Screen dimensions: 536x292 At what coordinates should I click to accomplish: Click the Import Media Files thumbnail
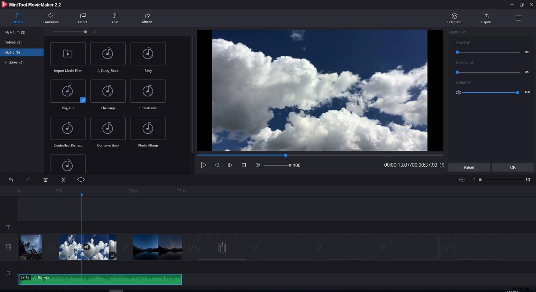(x=67, y=54)
